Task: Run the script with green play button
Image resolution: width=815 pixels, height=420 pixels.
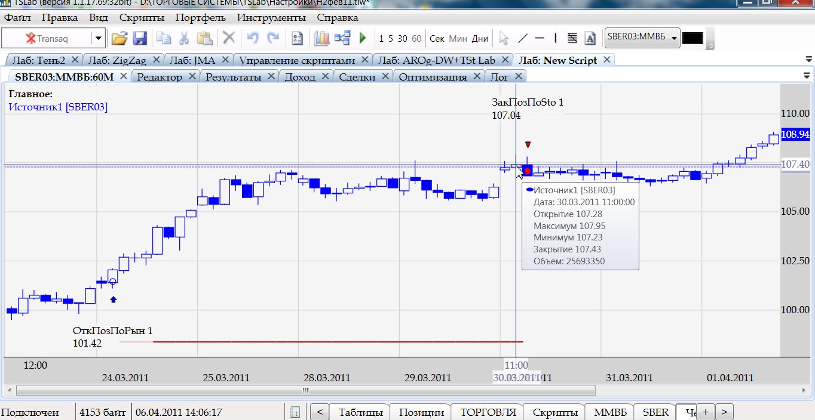Action: click(362, 39)
